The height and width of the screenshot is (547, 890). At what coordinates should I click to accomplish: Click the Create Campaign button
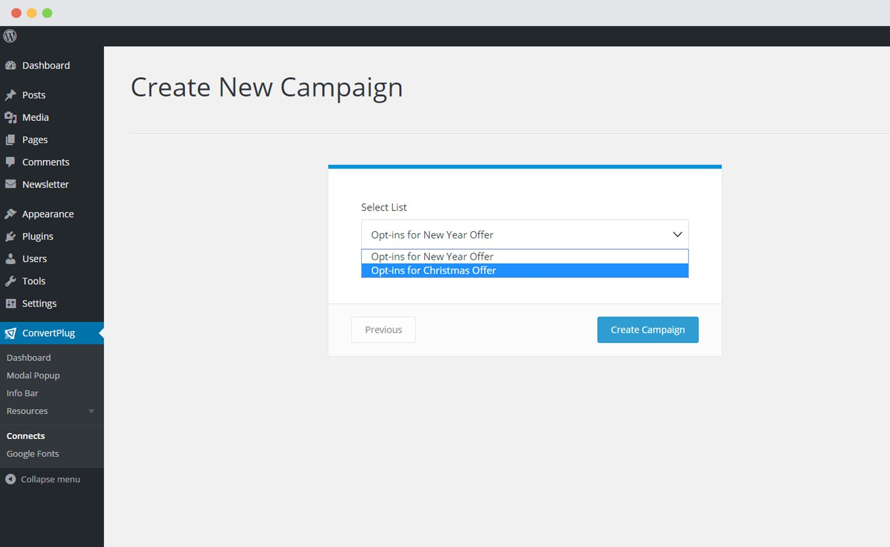(x=648, y=329)
